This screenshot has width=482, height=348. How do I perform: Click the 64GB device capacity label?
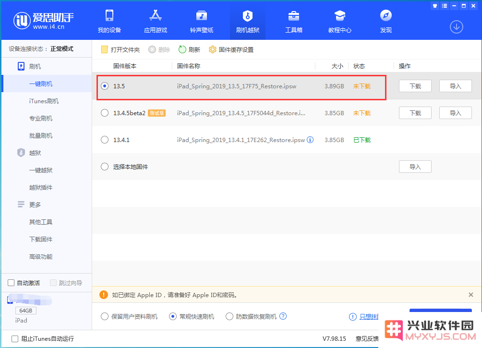26,311
